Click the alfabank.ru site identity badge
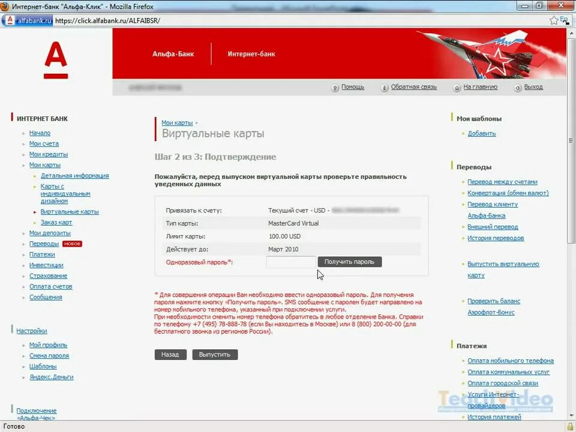The image size is (576, 432). pyautogui.click(x=29, y=20)
